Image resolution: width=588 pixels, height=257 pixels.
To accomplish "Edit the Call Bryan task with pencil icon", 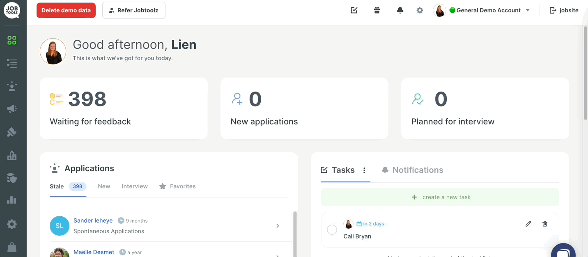I will point(528,224).
